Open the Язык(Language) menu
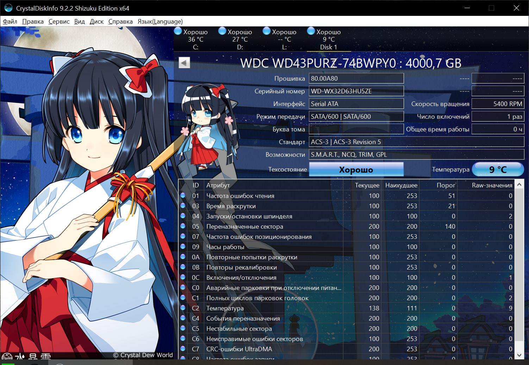 pyautogui.click(x=160, y=21)
